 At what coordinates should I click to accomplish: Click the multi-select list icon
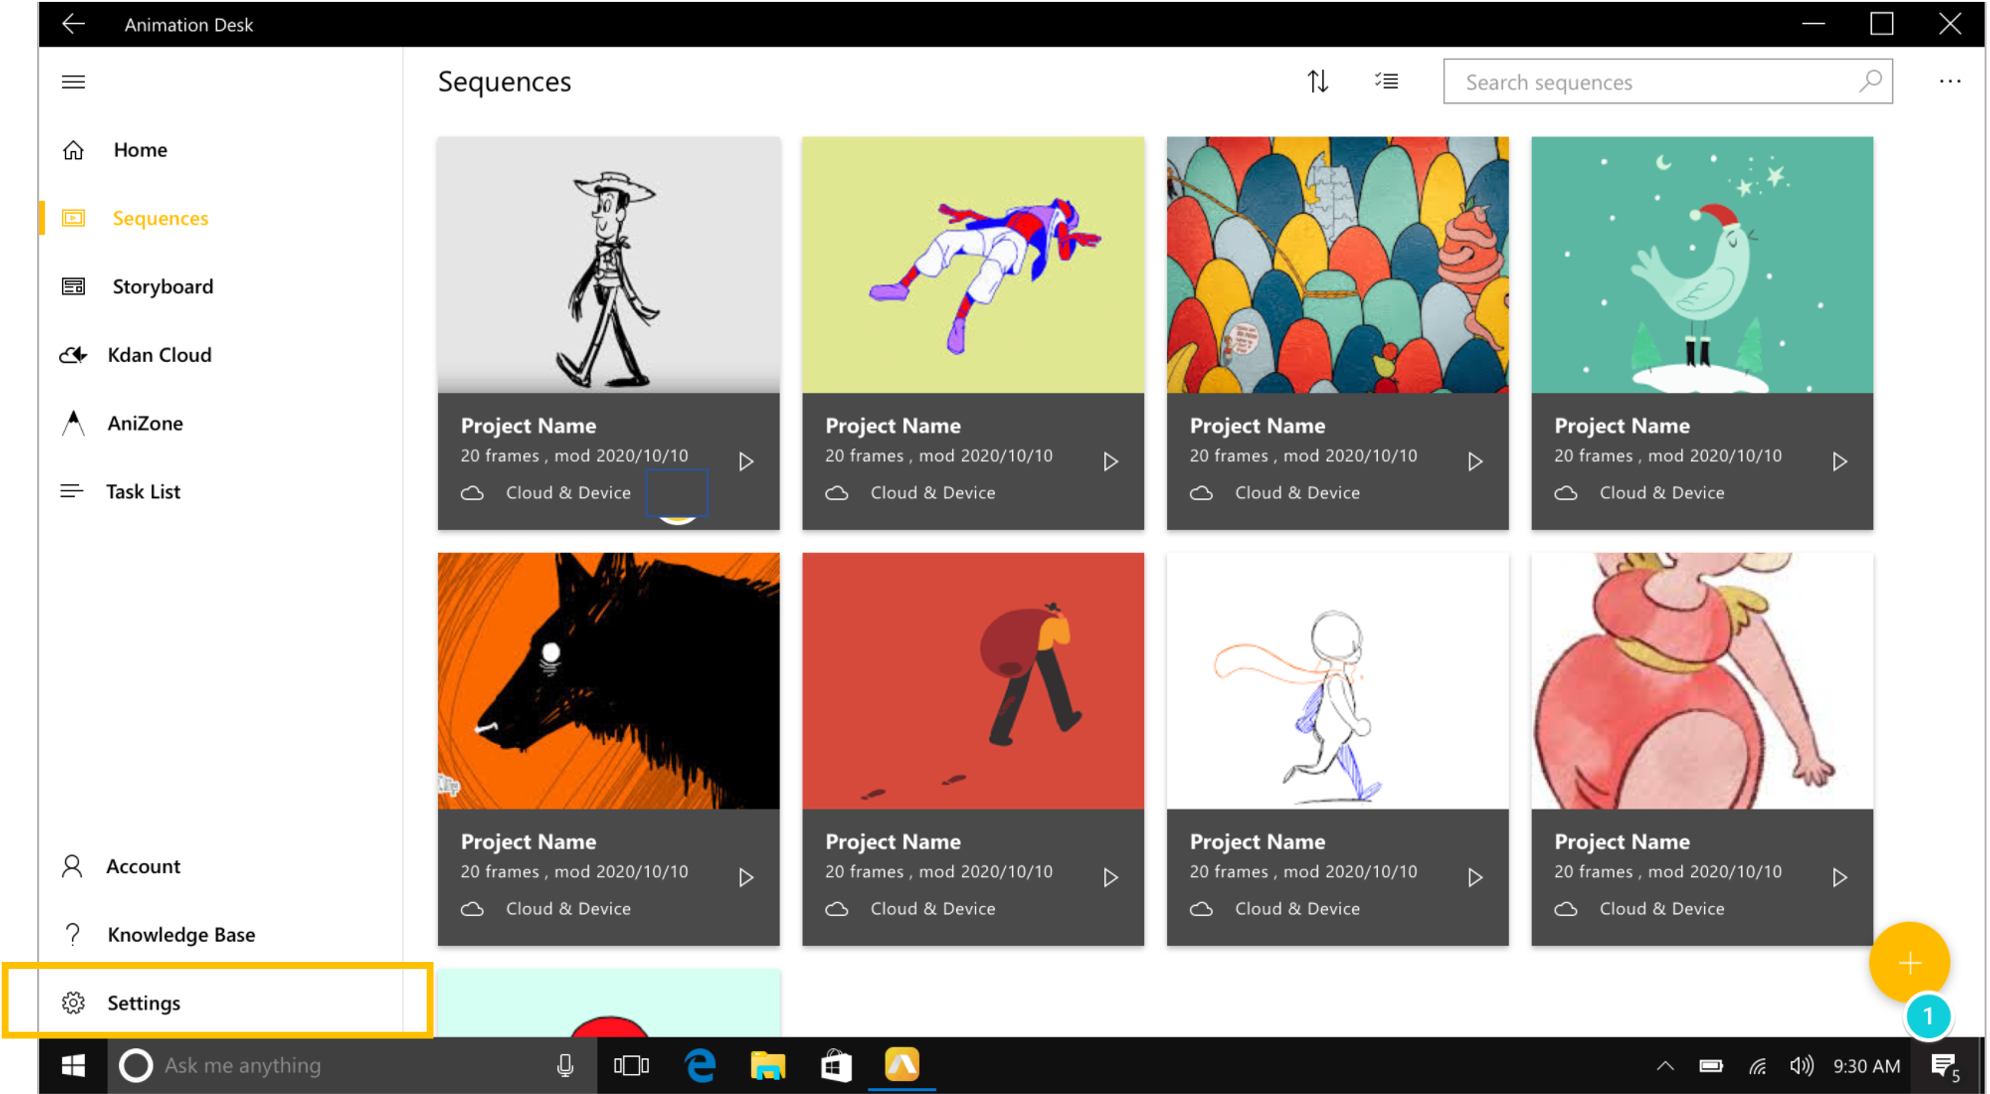[1386, 81]
